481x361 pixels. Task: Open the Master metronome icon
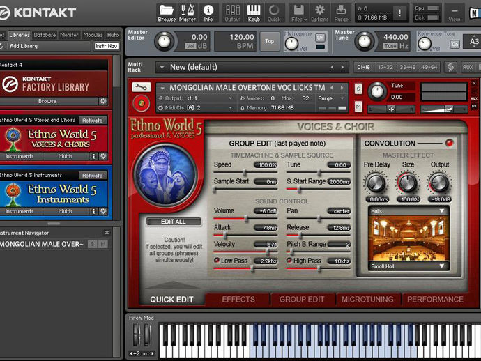(187, 13)
